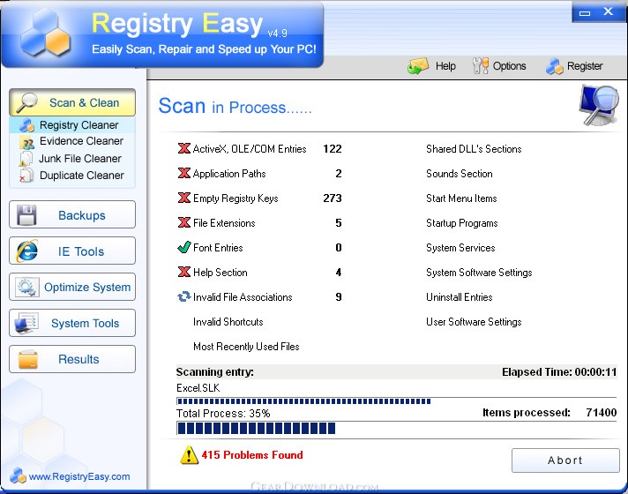This screenshot has height=494, width=628.
Task: Click the Options wrench icon
Action: click(481, 65)
